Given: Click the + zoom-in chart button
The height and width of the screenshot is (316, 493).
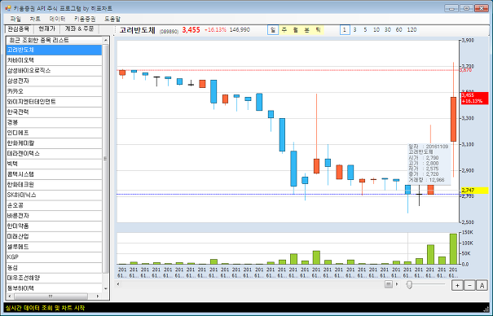Looking at the screenshot, I should (457, 286).
